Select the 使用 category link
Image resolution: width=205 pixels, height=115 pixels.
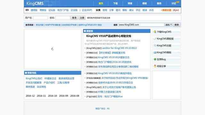pos(105,10)
